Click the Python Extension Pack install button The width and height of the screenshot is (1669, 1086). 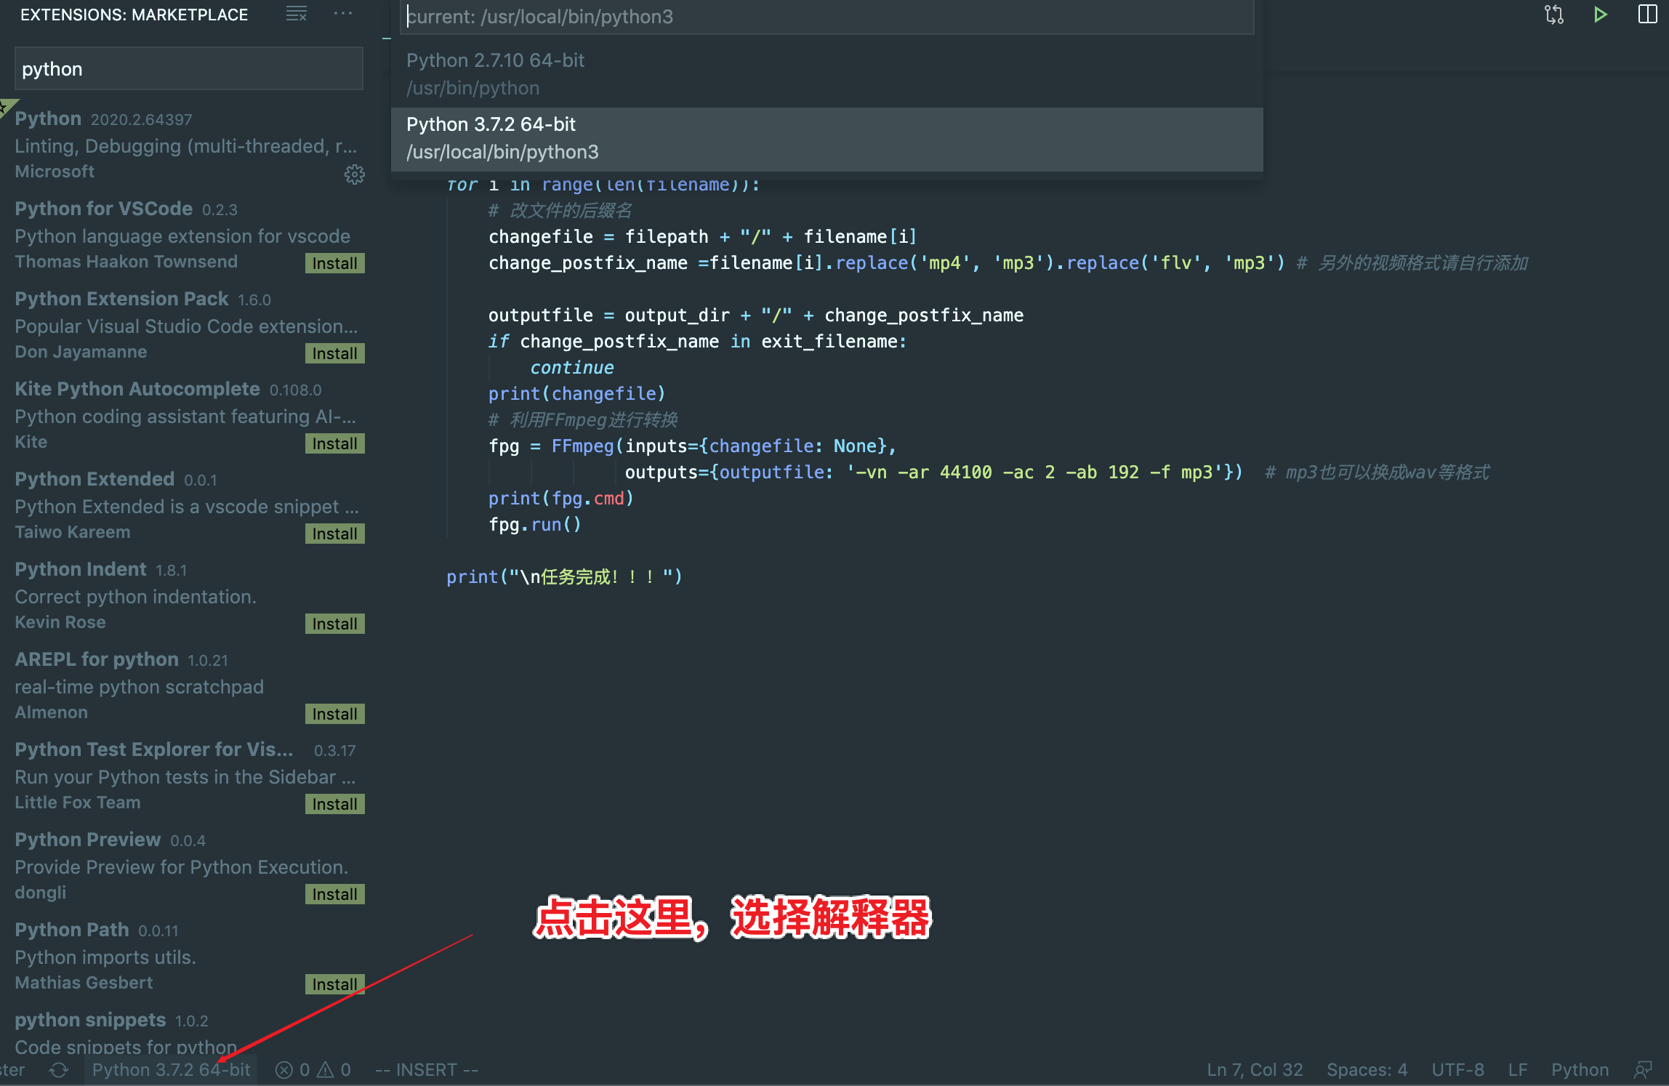coord(336,352)
